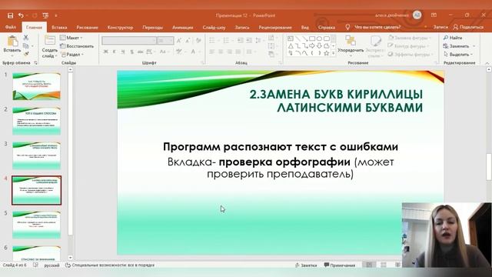Click the user account avatar in title bar
The height and width of the screenshot is (277, 492).
417,15
